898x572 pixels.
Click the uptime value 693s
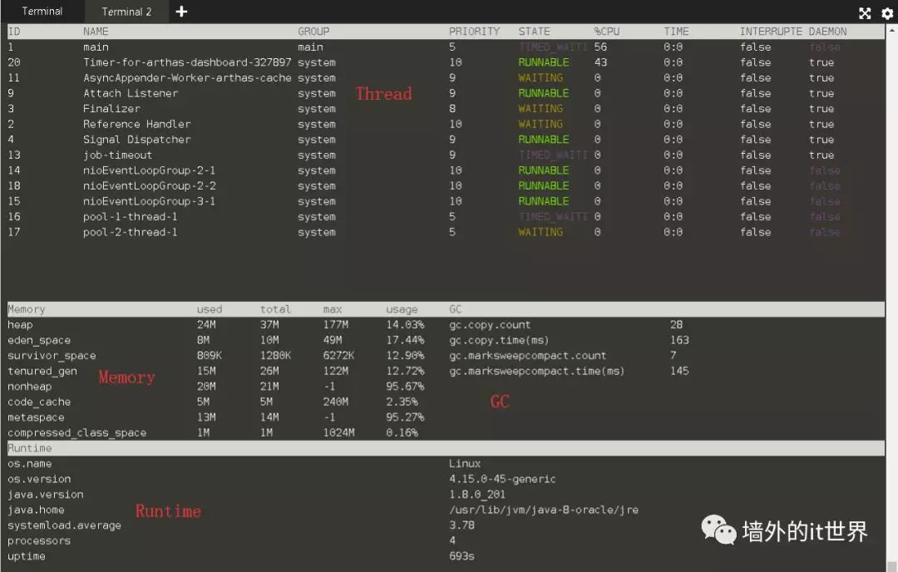[461, 556]
